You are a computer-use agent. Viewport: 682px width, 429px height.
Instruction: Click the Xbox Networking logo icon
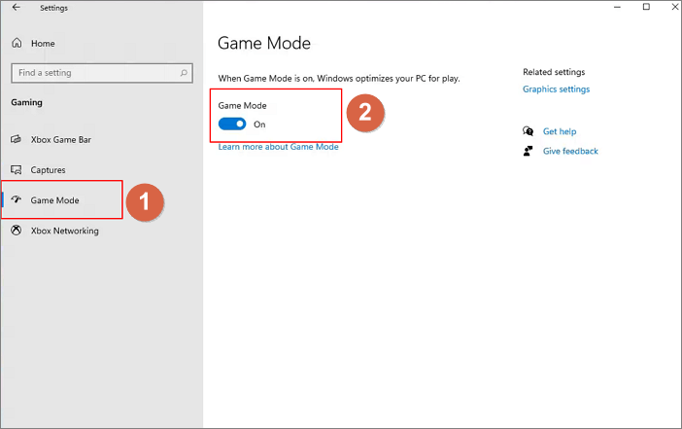pyautogui.click(x=17, y=231)
